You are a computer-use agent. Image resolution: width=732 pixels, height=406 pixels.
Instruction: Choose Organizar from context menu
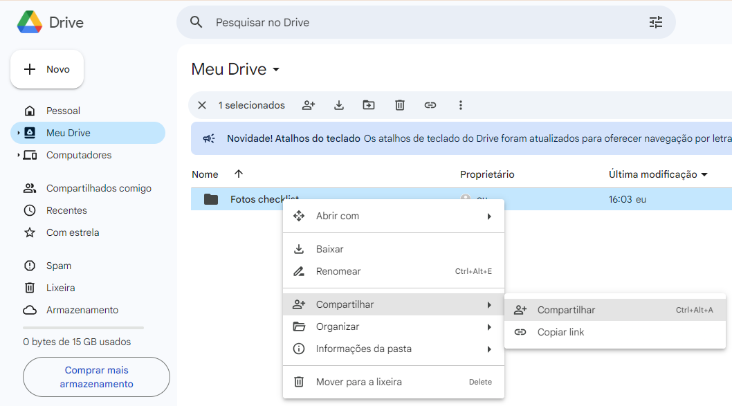[394, 326]
